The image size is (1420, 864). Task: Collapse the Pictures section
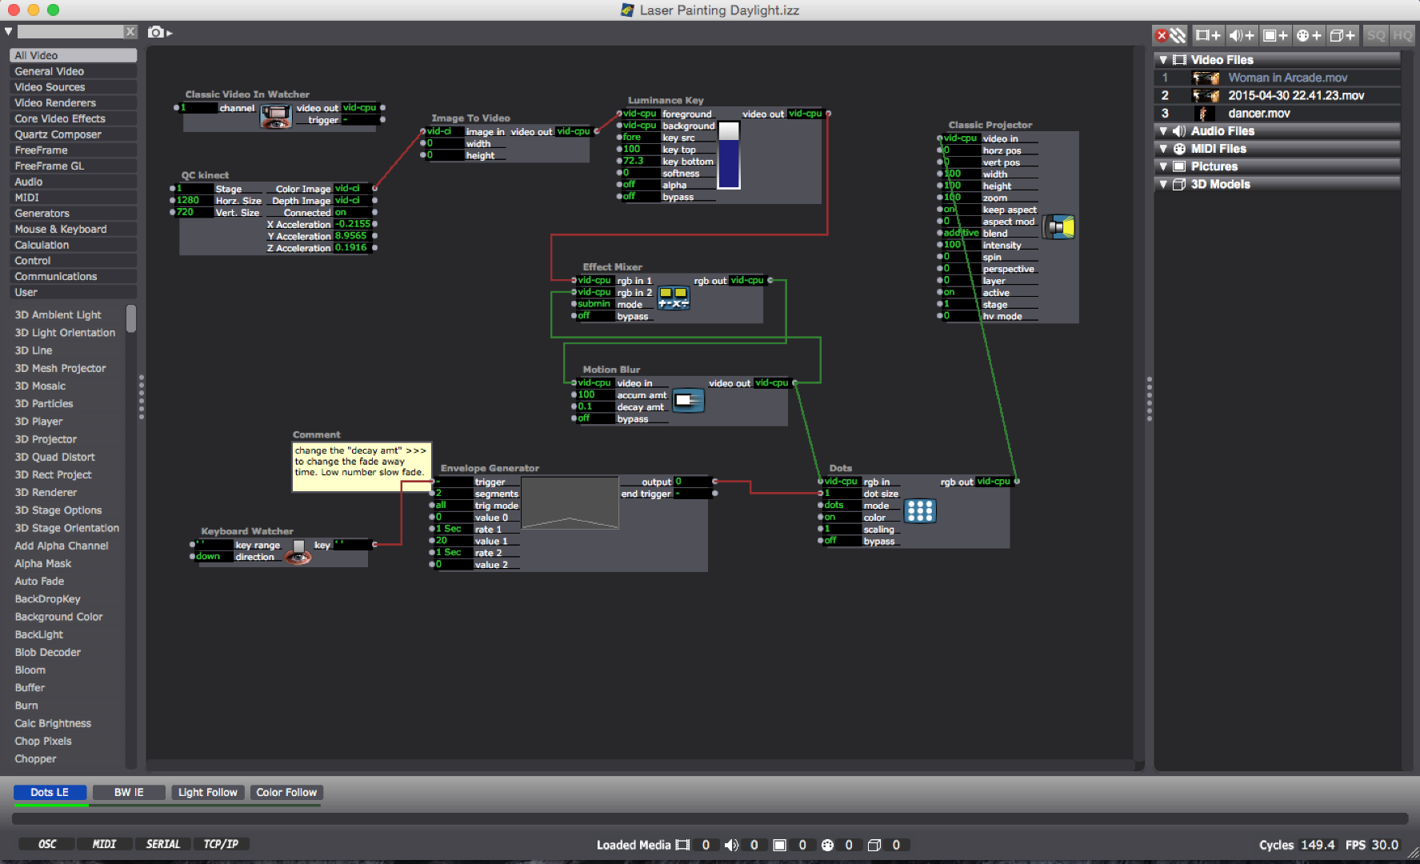pos(1163,166)
